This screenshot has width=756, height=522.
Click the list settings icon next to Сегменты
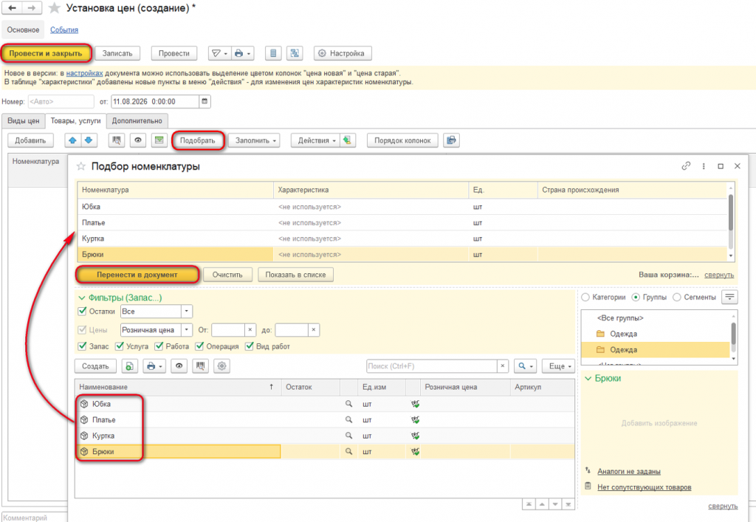click(x=730, y=297)
